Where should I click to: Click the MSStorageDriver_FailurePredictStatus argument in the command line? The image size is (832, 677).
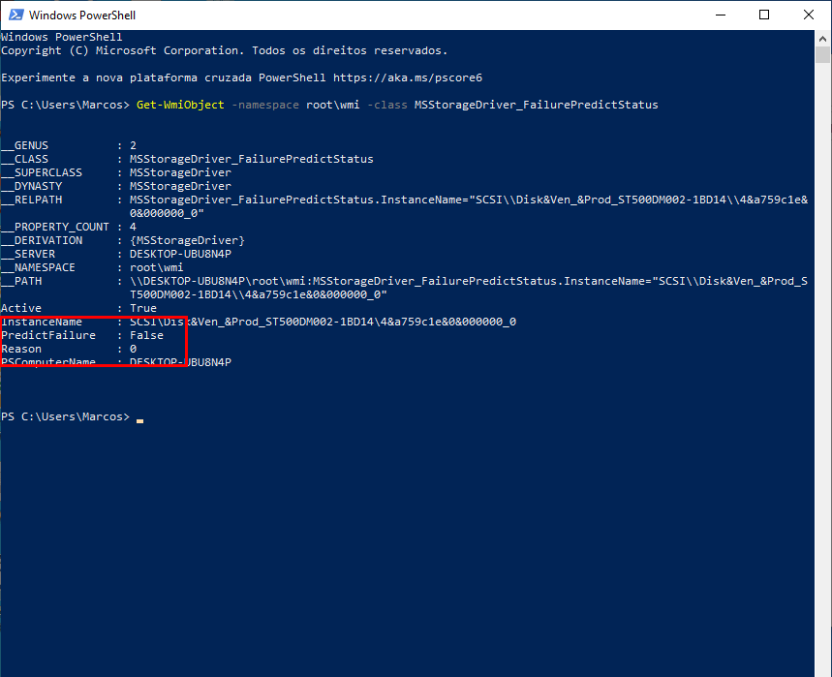pos(536,105)
